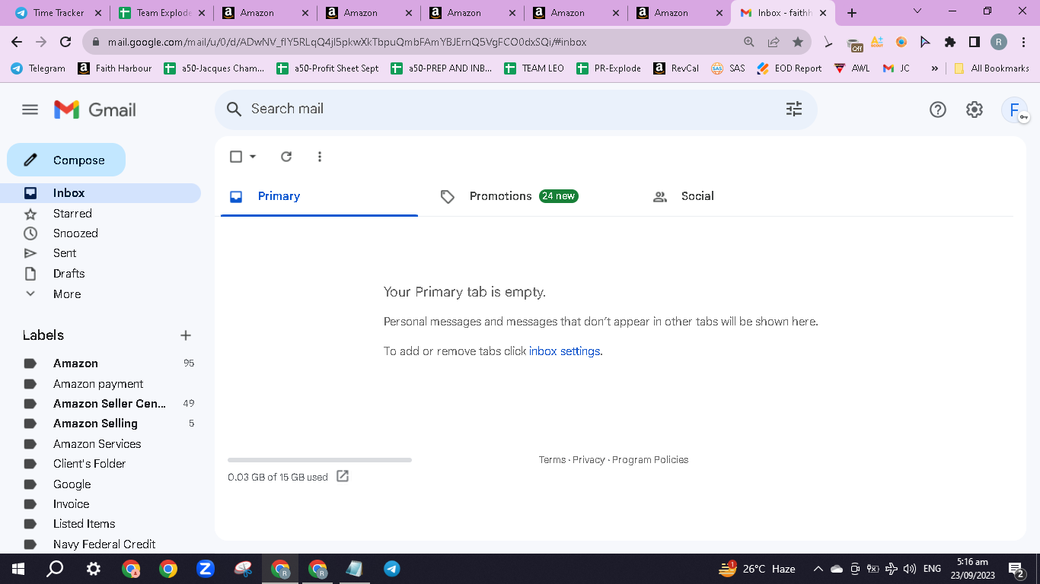Click the storage usage progress bar

pos(320,460)
